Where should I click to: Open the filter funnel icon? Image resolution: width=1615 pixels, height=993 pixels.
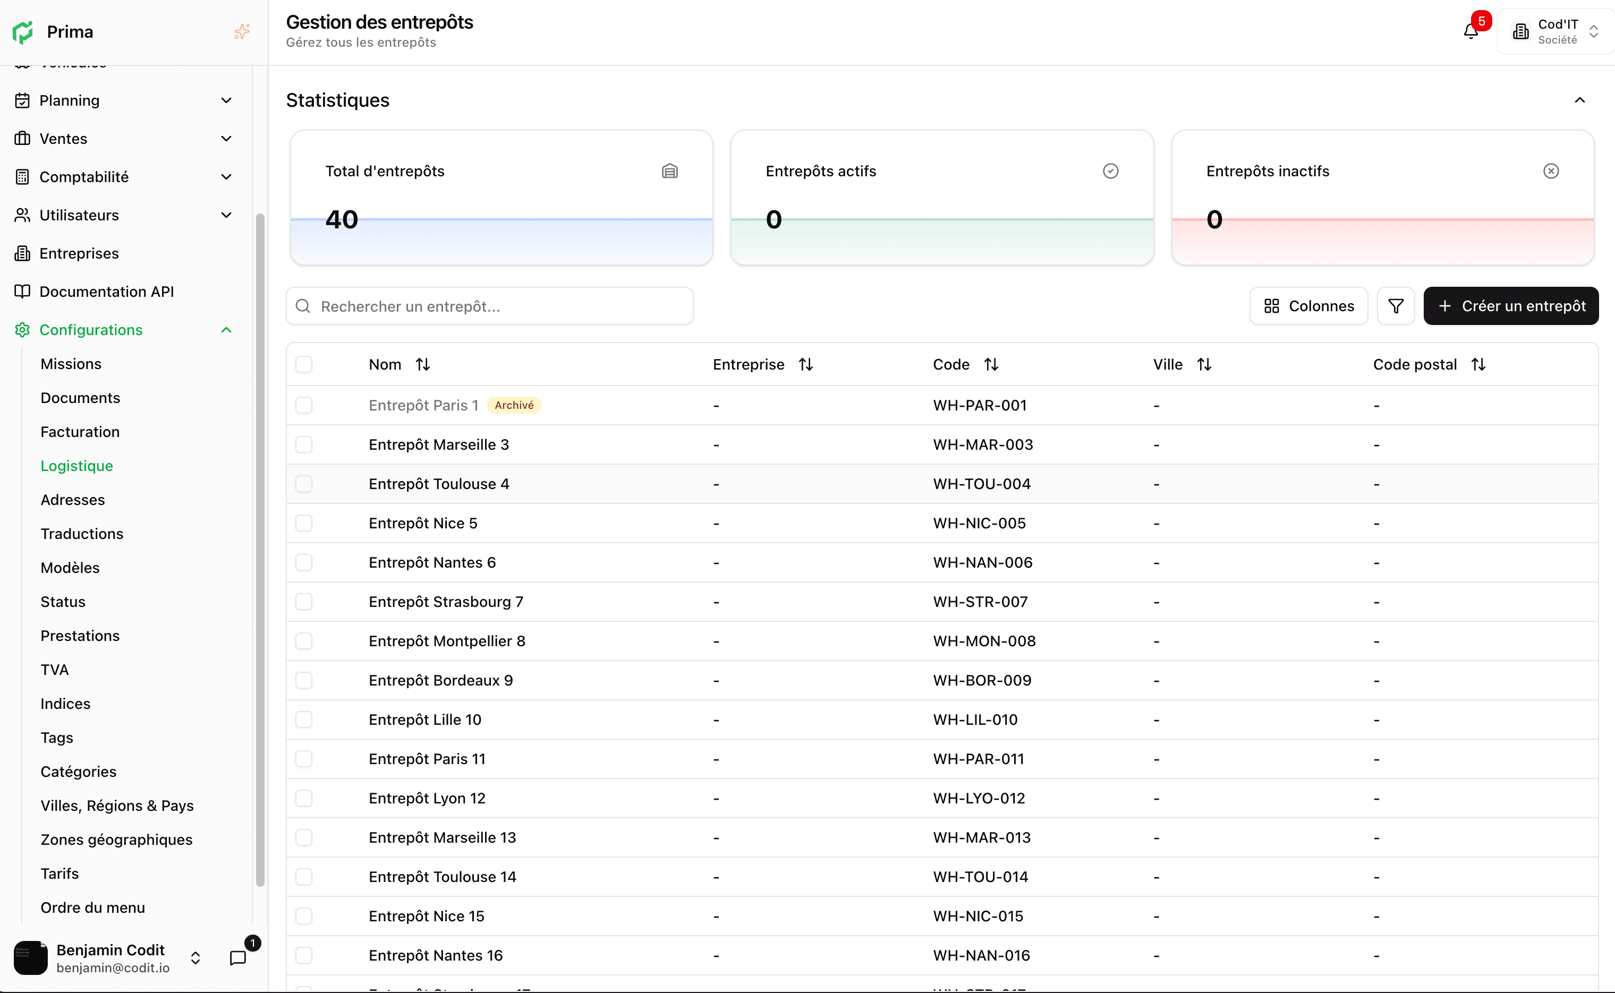[x=1396, y=306]
